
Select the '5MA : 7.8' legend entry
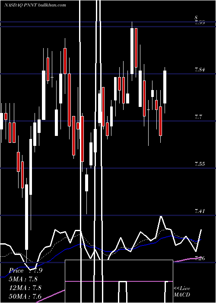click(x=23, y=279)
